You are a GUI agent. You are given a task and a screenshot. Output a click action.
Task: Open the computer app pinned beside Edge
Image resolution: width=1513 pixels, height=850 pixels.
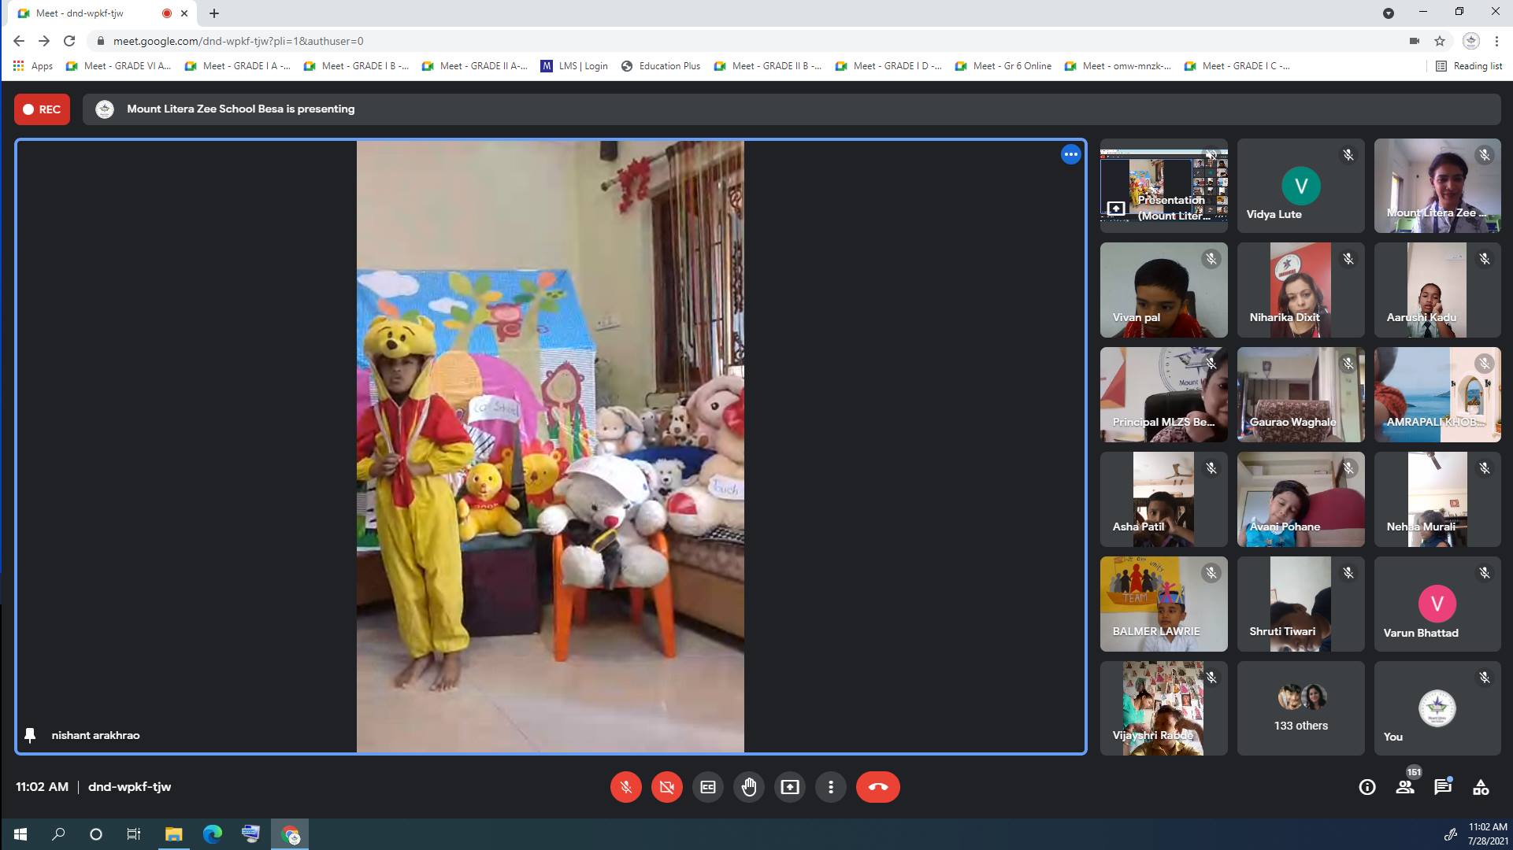pos(251,834)
